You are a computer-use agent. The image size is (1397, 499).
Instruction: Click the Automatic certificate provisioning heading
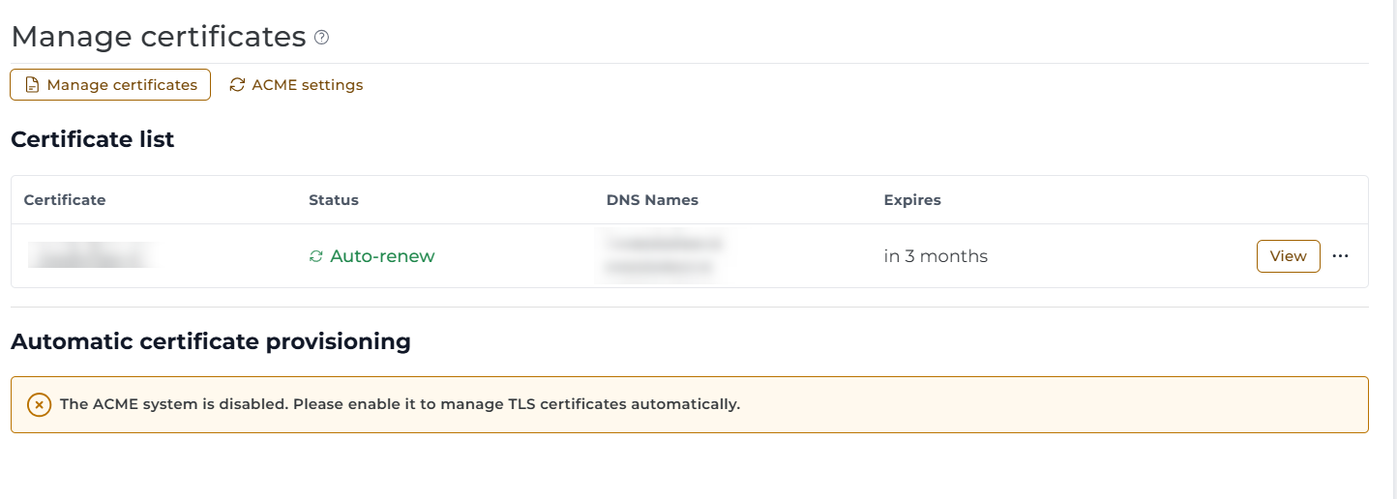pyautogui.click(x=211, y=341)
